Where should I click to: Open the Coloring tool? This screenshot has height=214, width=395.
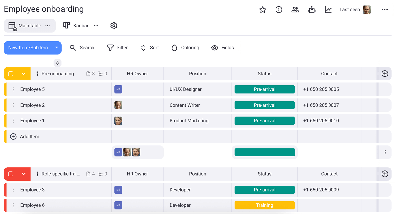(x=185, y=47)
